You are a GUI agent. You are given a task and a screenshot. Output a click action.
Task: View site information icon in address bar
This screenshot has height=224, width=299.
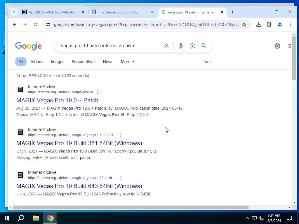coord(48,24)
